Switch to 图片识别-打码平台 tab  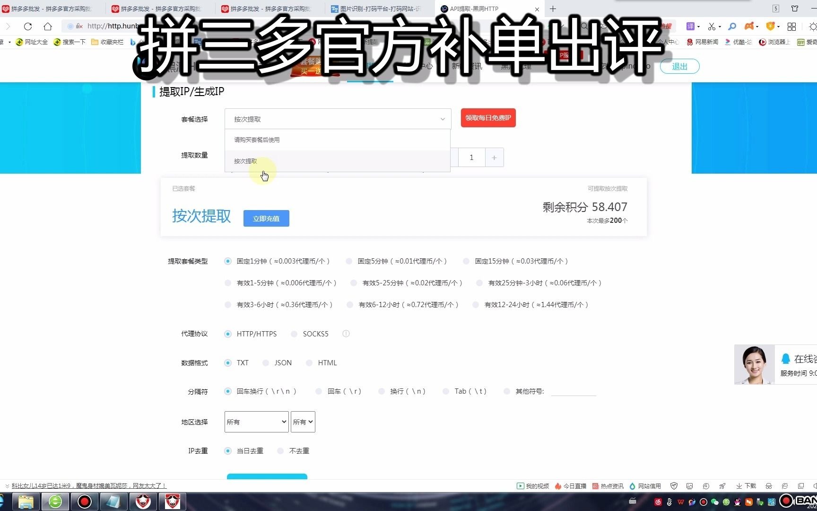click(x=380, y=9)
